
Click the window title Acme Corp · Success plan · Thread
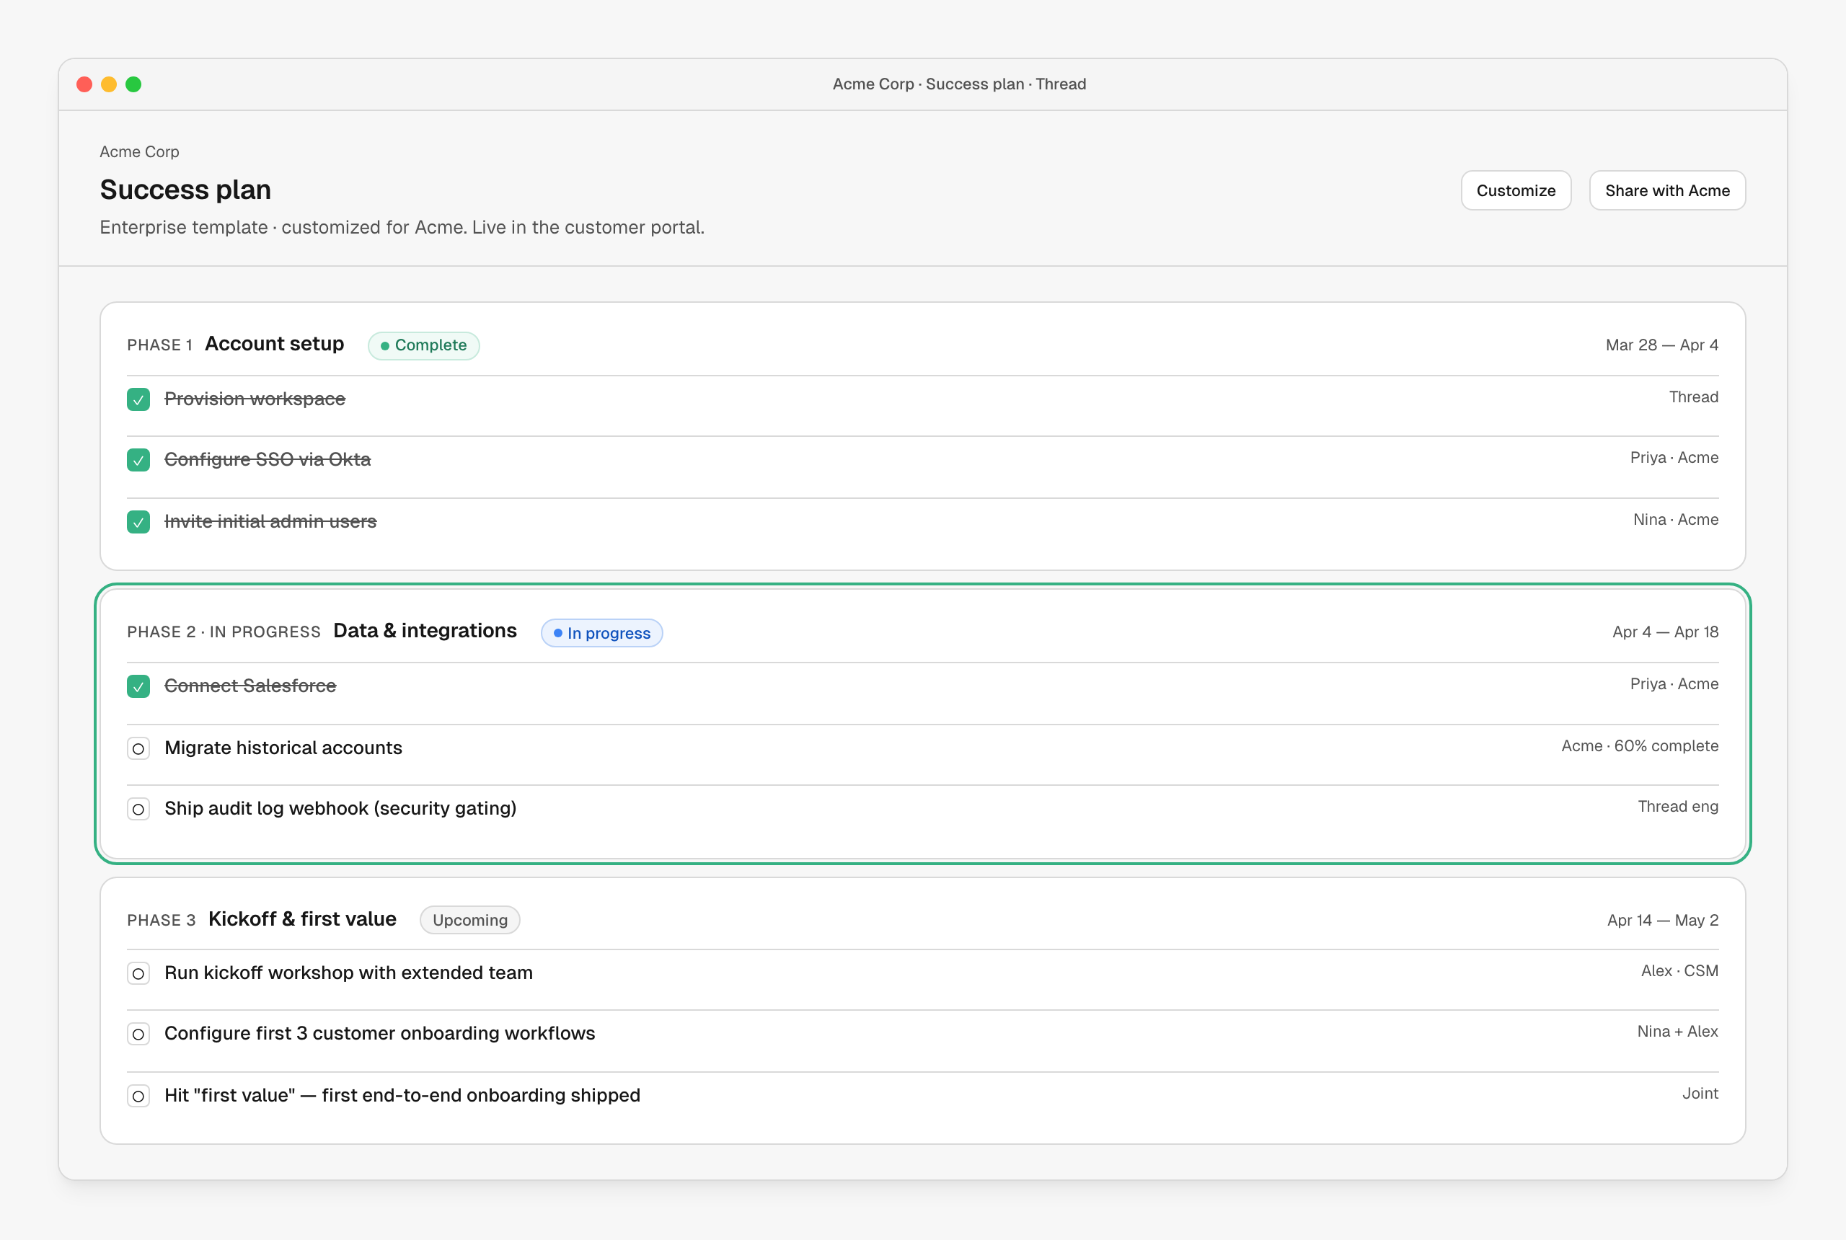click(958, 84)
